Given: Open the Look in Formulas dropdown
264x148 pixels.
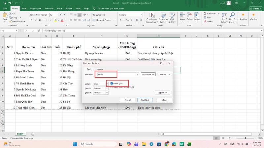Looking at the screenshot, I should (107, 93).
